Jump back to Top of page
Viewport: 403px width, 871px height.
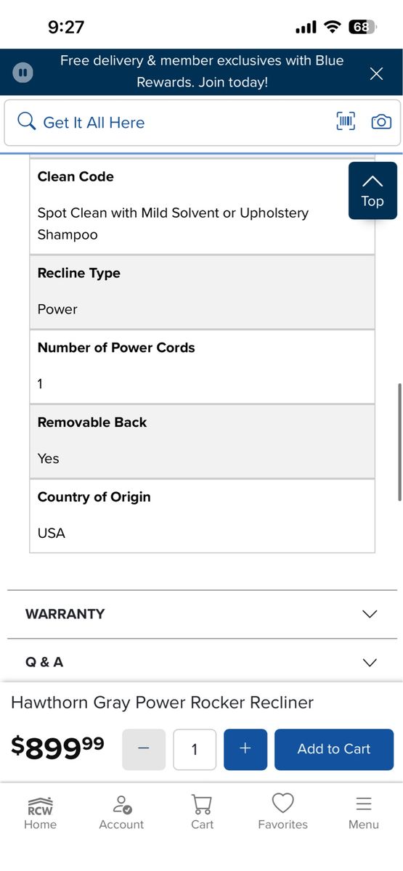click(x=373, y=191)
